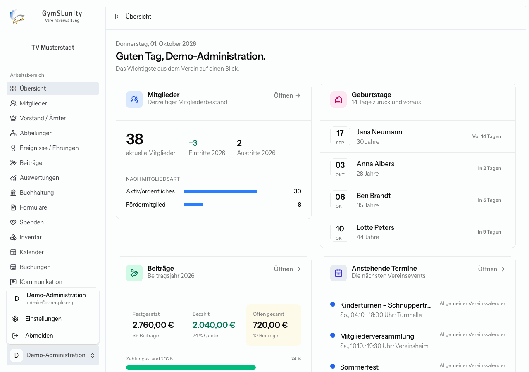529x372 pixels.
Task: Select the Anna Albers birthday row
Action: pos(418,168)
